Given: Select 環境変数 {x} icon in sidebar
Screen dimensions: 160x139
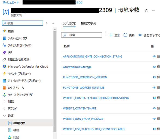Looking at the screenshot, I should [x=10, y=123].
